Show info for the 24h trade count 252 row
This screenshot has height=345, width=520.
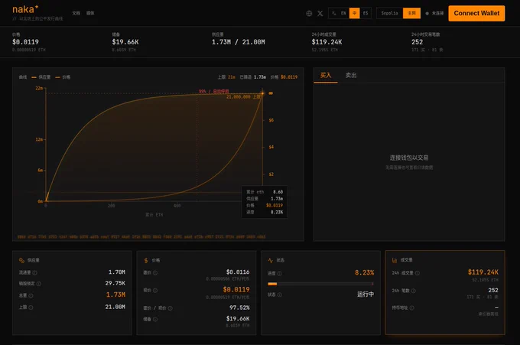pyautogui.click(x=413, y=291)
